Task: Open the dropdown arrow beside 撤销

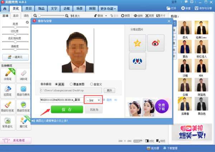Action: [106, 16]
